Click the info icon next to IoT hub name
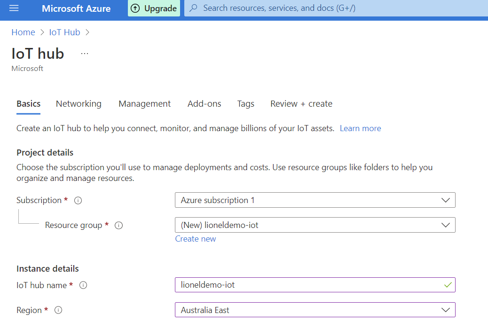 [83, 285]
